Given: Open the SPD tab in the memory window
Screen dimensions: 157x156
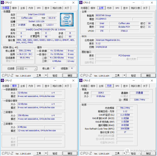Looking at the screenshot, I should point(117,86).
